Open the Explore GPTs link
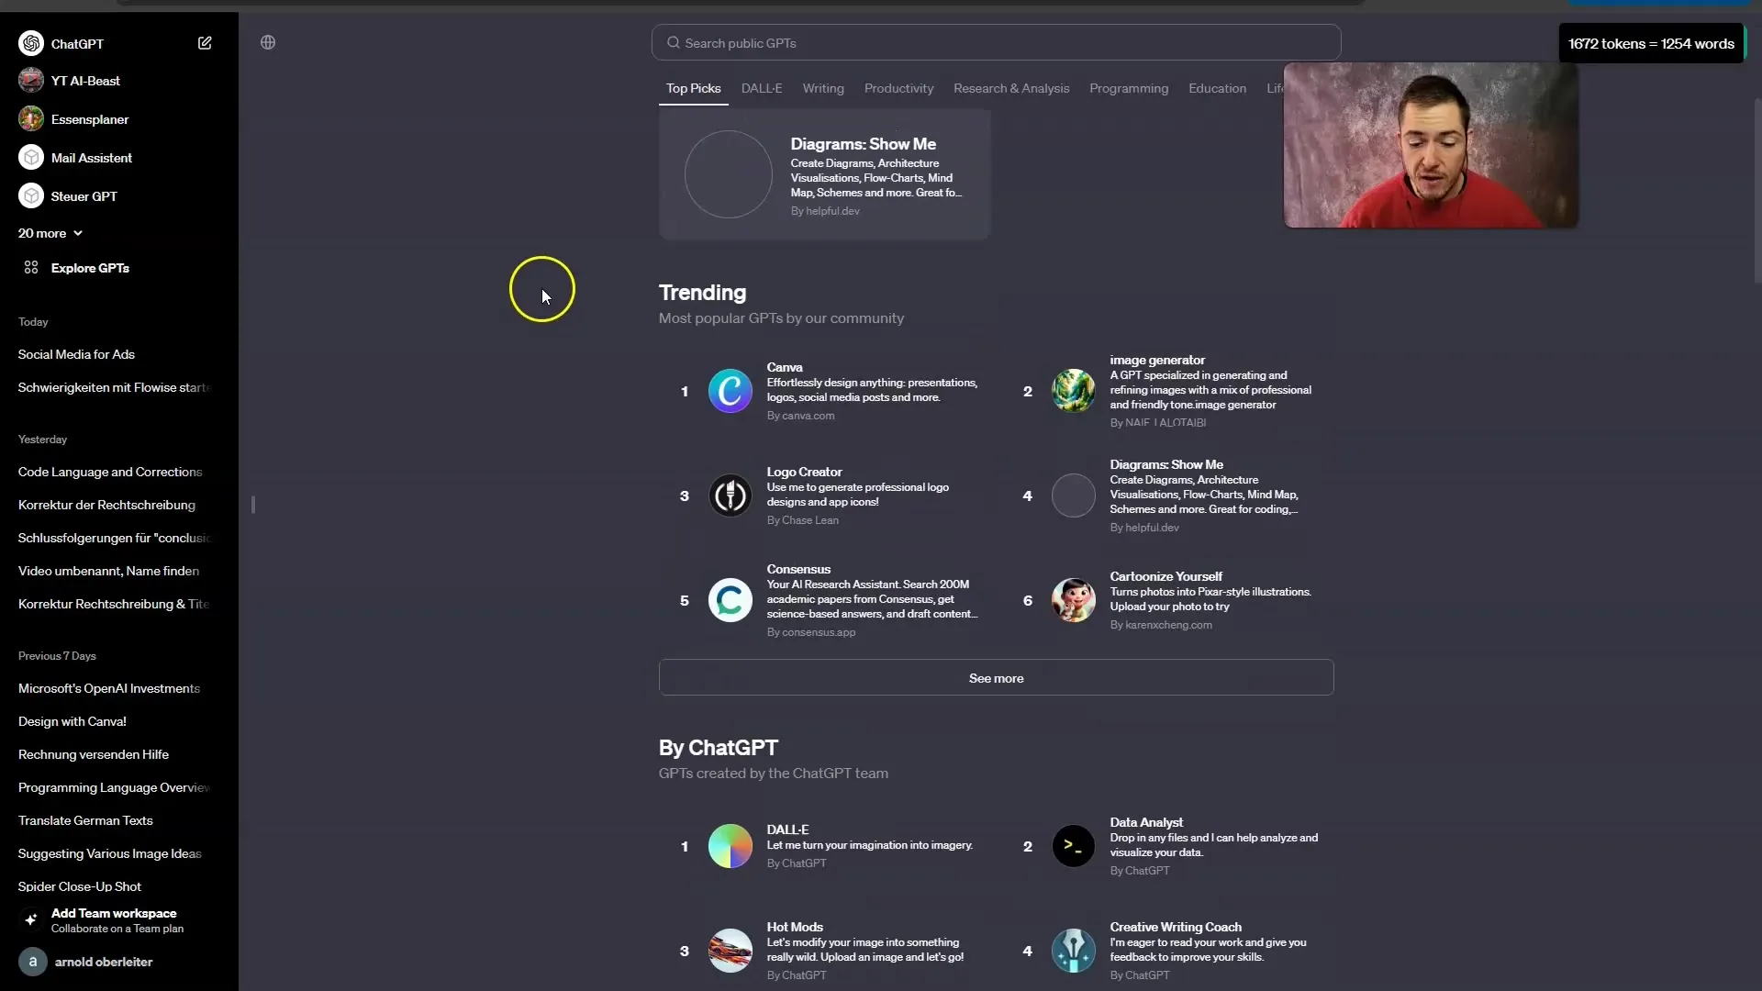Image resolution: width=1762 pixels, height=991 pixels. (90, 268)
